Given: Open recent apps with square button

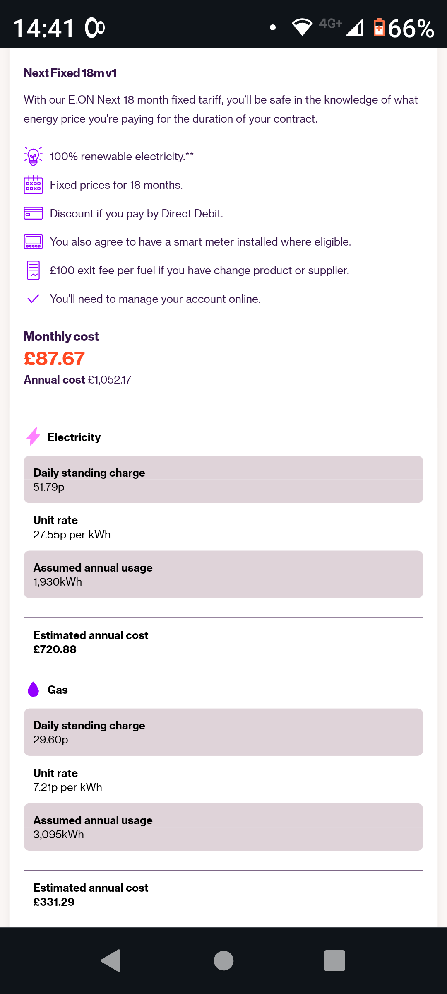Looking at the screenshot, I should pos(334,960).
